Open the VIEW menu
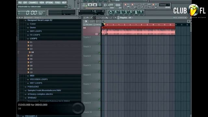 (x=42, y=3)
